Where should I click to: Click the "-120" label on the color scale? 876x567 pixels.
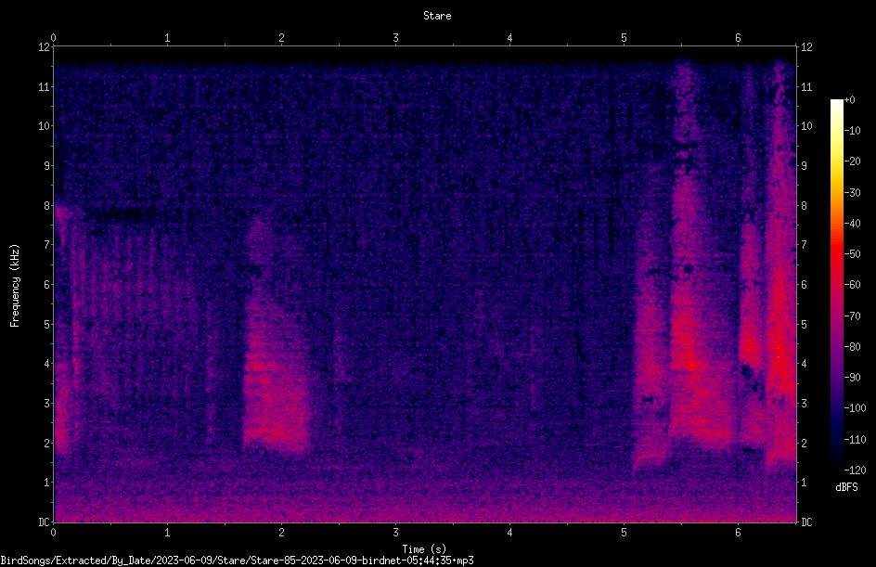tap(855, 470)
